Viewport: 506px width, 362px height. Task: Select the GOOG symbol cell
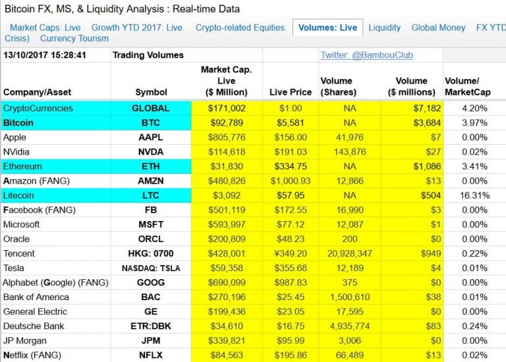[151, 282]
